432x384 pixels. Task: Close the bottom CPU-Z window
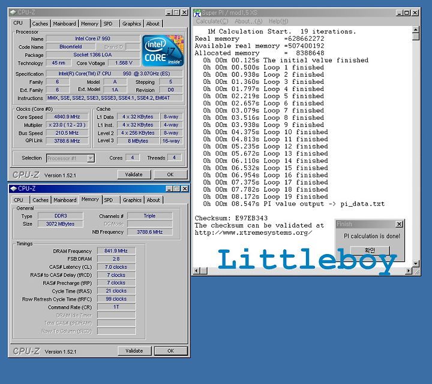185,189
